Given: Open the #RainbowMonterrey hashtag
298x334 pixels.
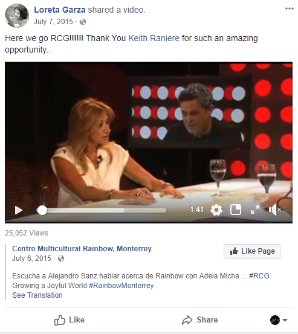Looking at the screenshot, I should point(121,286).
